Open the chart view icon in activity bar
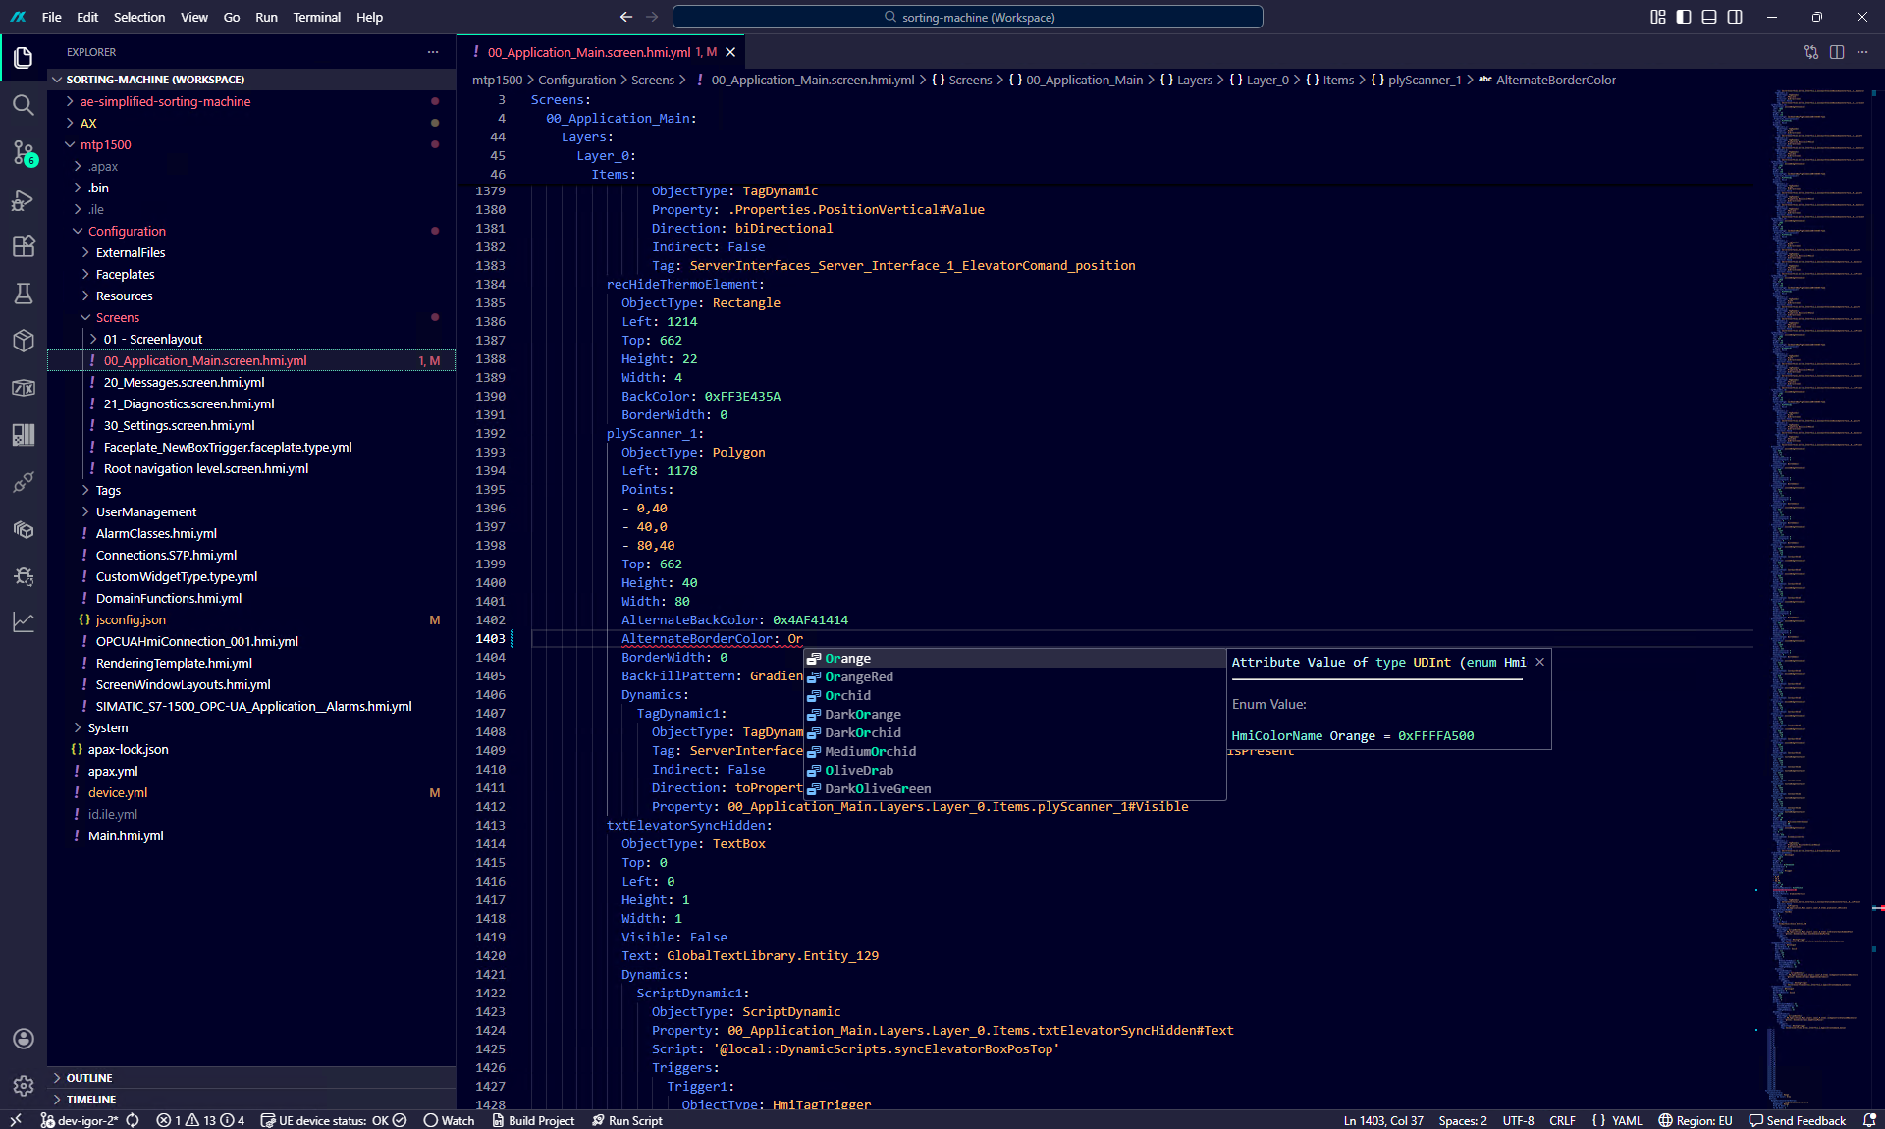Image resolution: width=1885 pixels, height=1129 pixels. pos(24,623)
